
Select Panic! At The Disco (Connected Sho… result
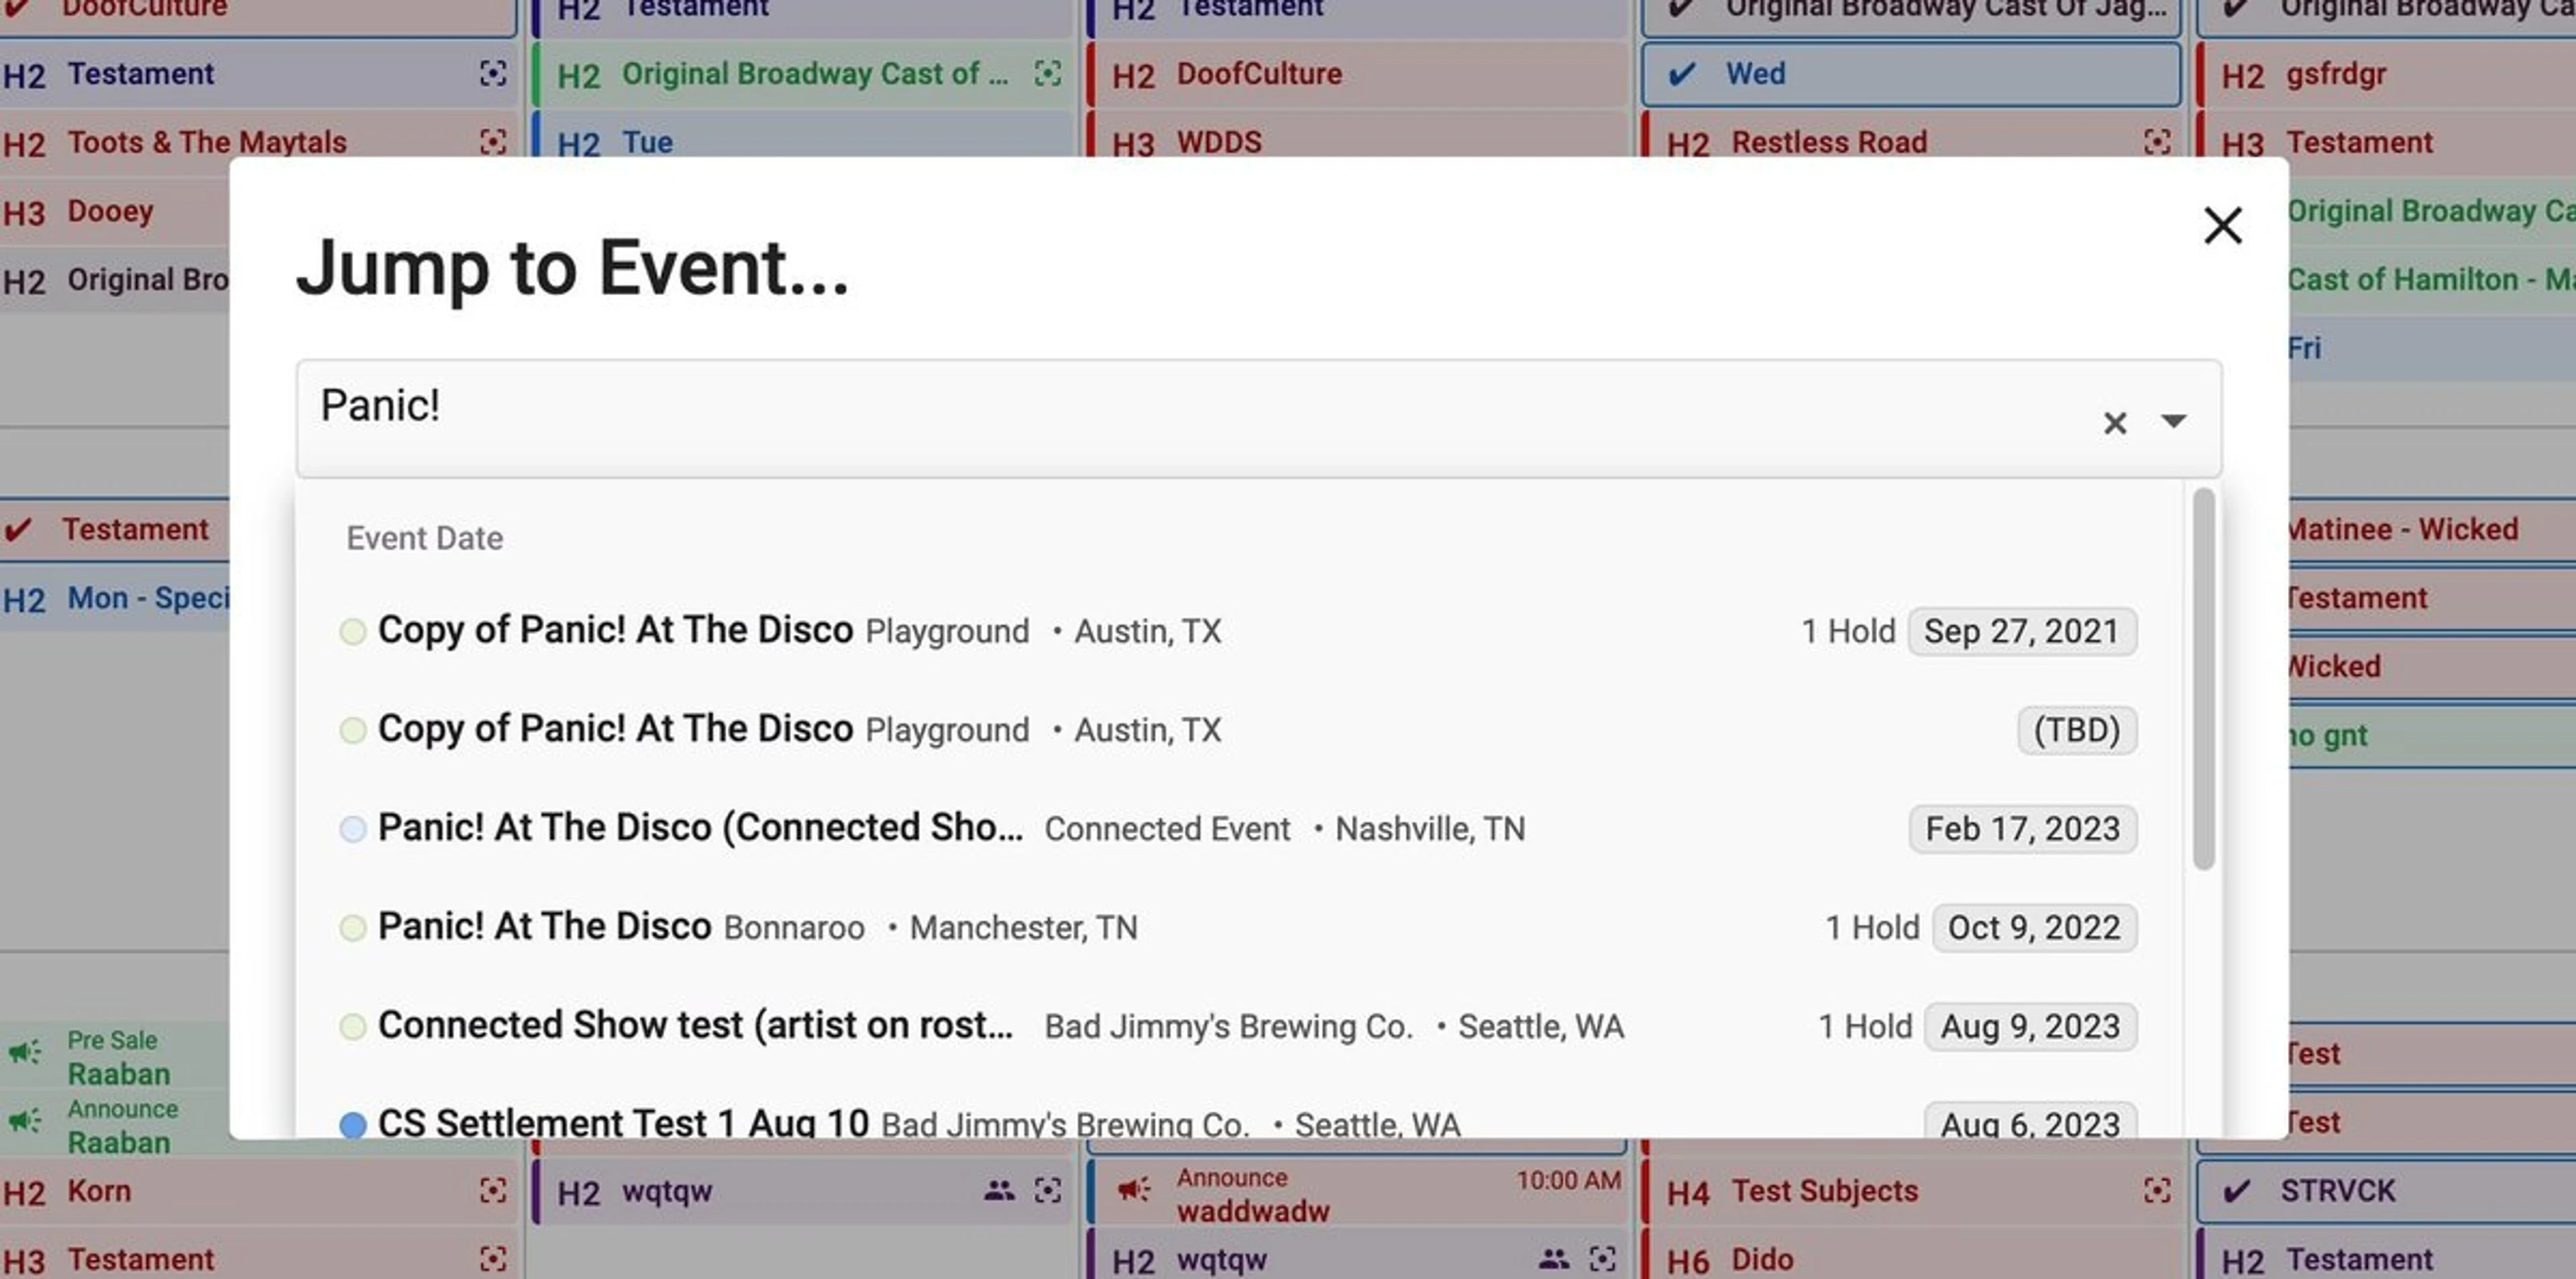click(1238, 828)
